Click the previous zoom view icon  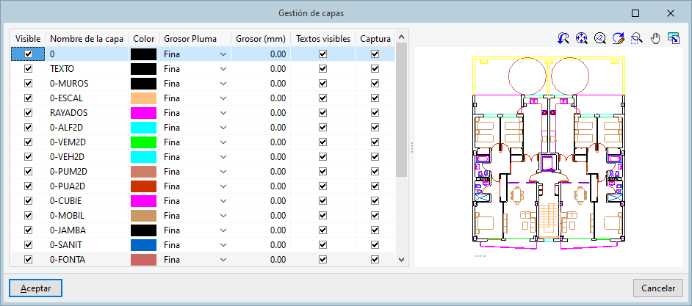pos(563,38)
